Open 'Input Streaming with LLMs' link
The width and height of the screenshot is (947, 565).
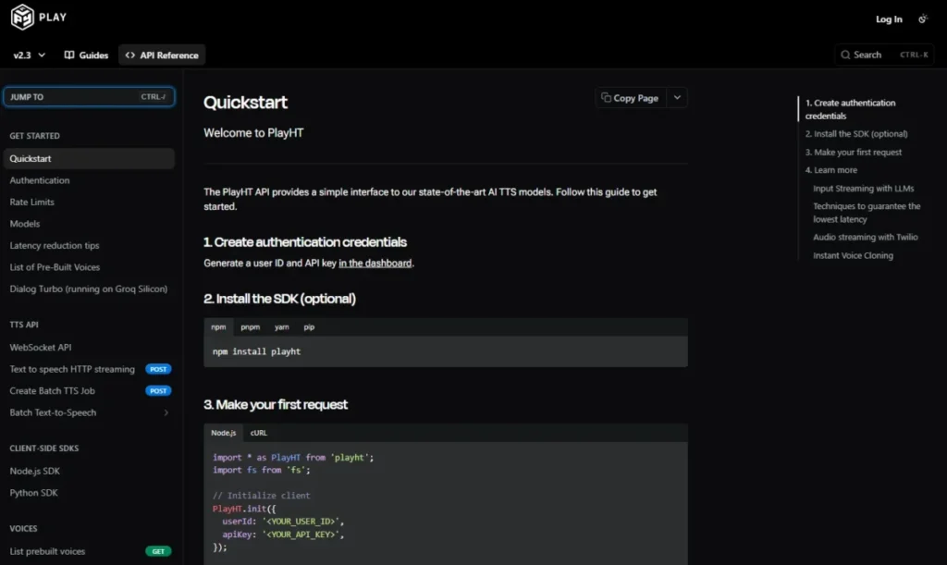tap(864, 189)
